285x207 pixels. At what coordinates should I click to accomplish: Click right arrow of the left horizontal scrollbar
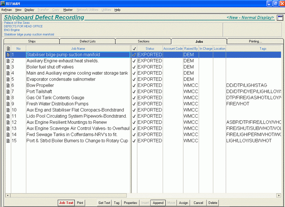pos(128,195)
